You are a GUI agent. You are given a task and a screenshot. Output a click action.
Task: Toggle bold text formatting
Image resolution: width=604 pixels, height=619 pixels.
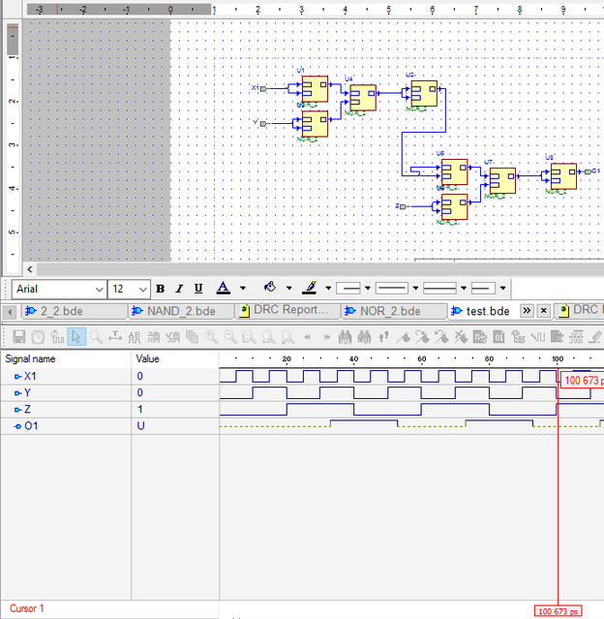click(x=160, y=289)
